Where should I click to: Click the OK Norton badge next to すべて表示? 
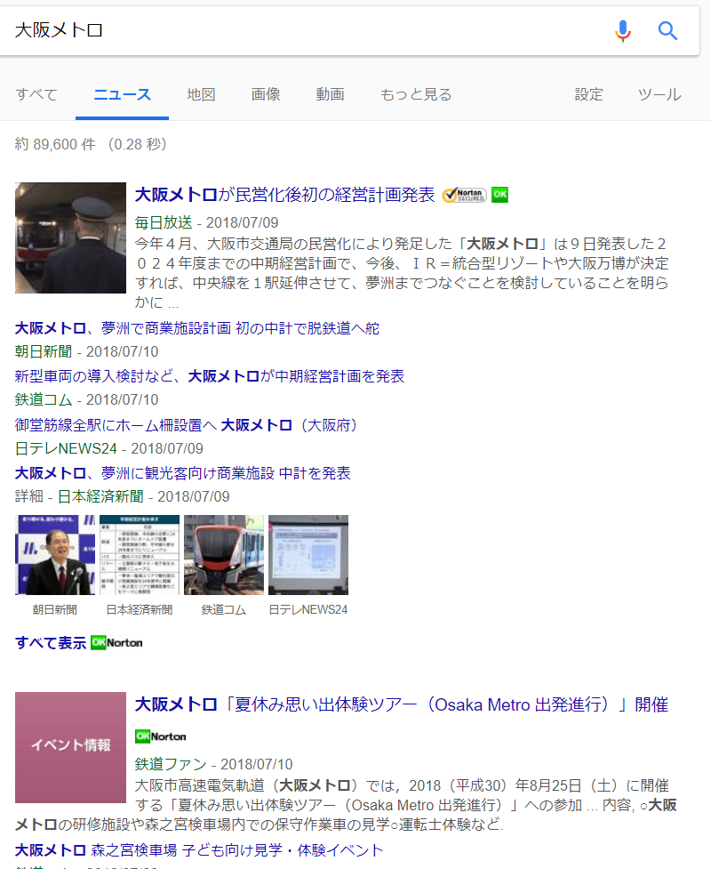point(116,642)
